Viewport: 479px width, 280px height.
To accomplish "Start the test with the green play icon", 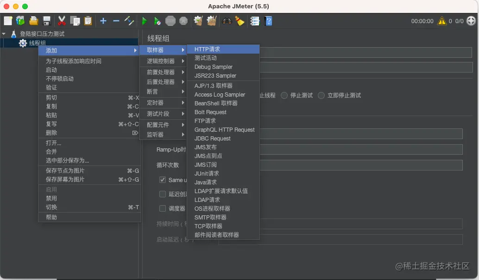I will [x=144, y=21].
